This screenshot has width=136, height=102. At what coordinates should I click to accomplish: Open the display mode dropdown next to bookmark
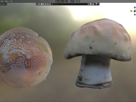click(93, 4)
